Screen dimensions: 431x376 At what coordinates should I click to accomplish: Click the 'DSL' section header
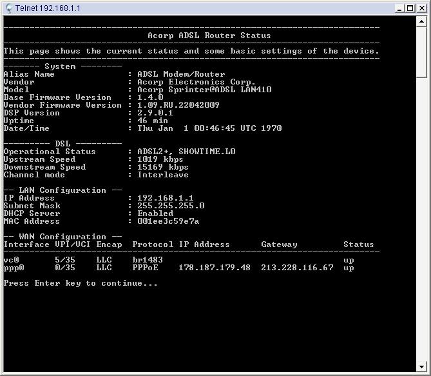pos(62,144)
